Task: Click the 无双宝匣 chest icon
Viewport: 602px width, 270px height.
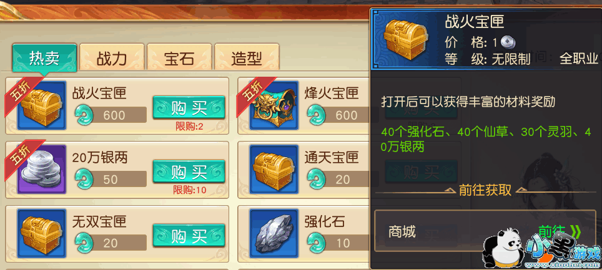Action: tap(42, 233)
